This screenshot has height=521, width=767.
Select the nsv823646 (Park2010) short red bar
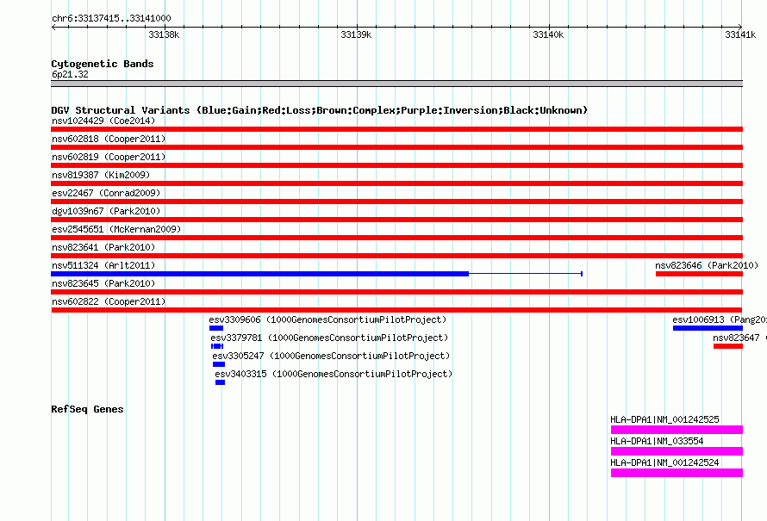[699, 274]
